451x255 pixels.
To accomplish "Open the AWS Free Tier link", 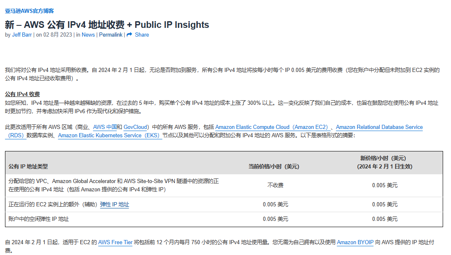I will click(x=115, y=243).
